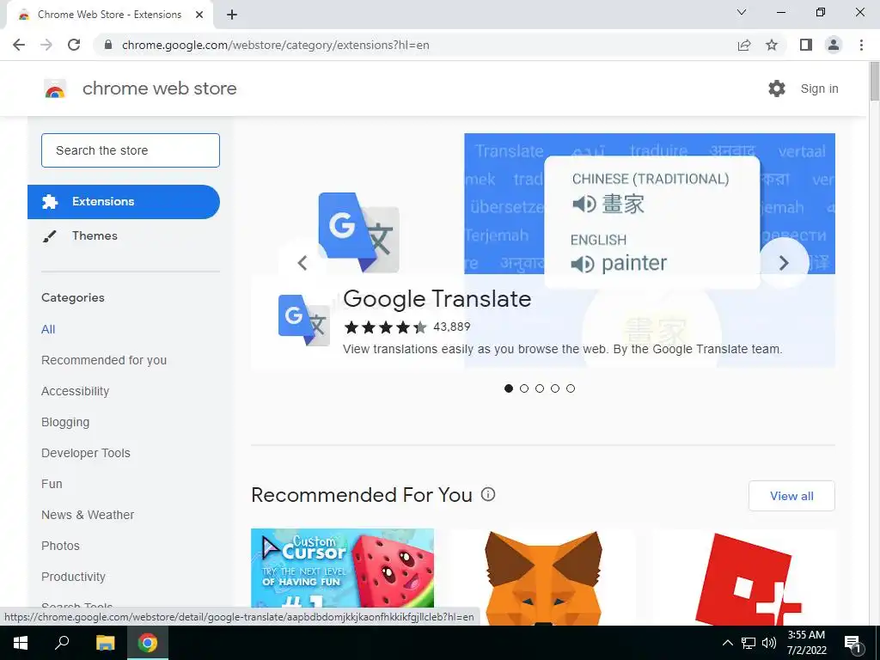Open the MetaMask fox extension thumbnail

point(543,577)
